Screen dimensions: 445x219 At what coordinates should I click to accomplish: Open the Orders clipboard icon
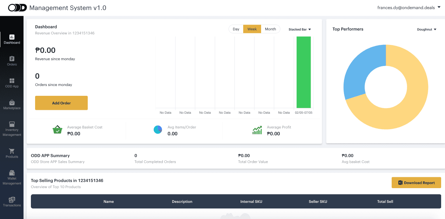click(x=12, y=59)
